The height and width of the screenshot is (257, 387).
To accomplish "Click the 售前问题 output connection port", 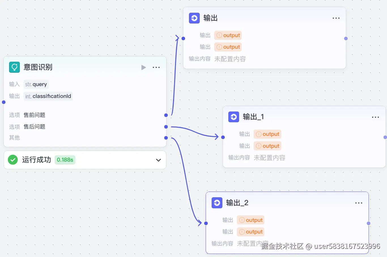I will [166, 115].
